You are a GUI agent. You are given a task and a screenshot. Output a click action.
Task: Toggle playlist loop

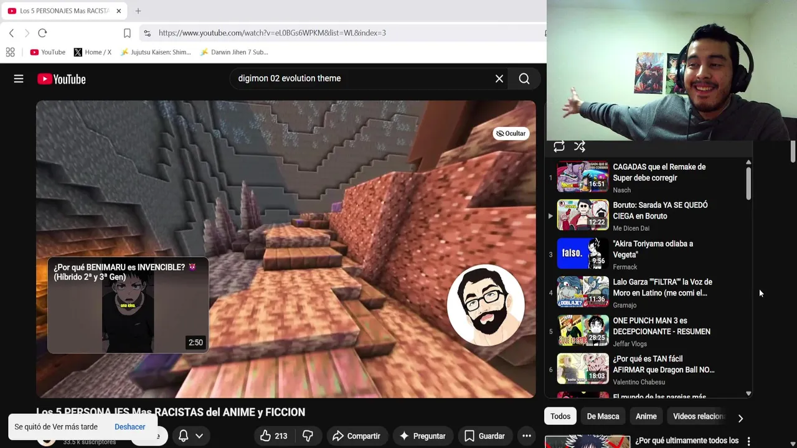coord(559,147)
